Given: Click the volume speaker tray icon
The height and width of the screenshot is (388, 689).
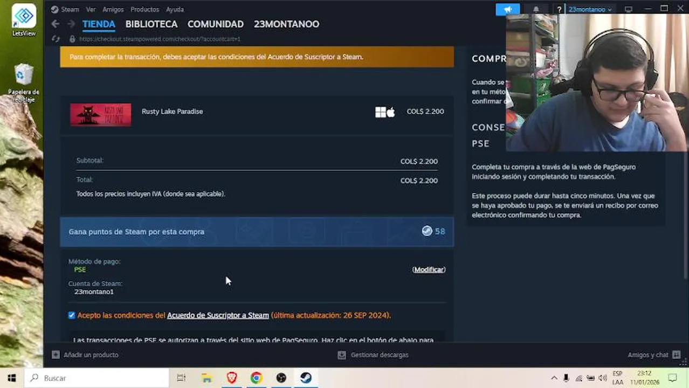Looking at the screenshot, I should (602, 378).
